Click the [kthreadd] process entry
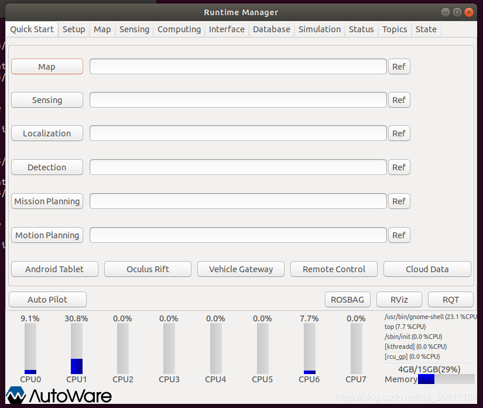The width and height of the screenshot is (483, 408). point(416,347)
